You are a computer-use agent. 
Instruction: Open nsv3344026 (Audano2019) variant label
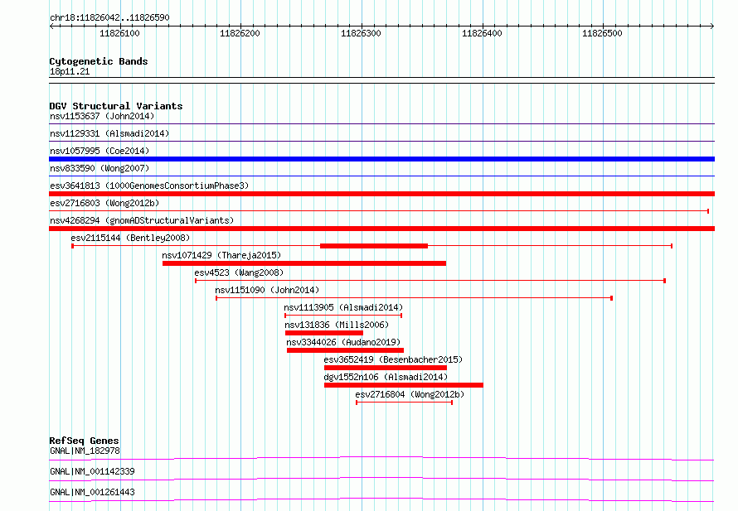343,342
